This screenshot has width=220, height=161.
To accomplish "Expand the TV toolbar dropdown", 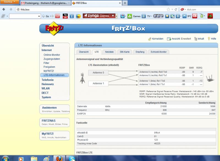I will pos(151,16).
